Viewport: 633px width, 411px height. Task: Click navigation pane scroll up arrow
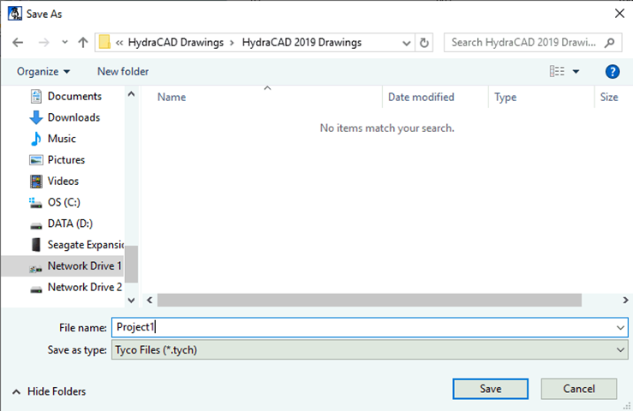click(131, 94)
